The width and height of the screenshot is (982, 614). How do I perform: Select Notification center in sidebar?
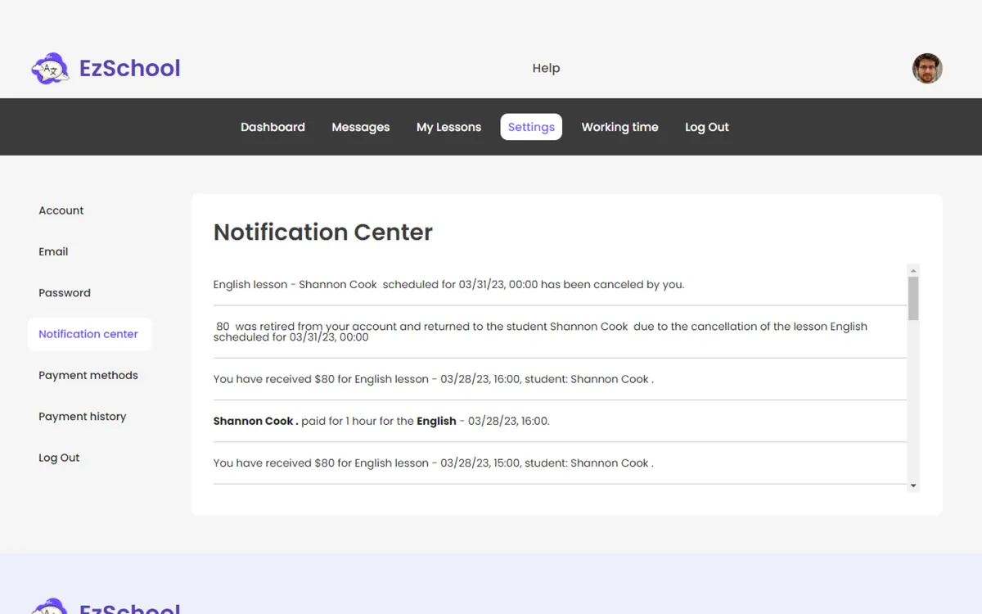pyautogui.click(x=90, y=334)
